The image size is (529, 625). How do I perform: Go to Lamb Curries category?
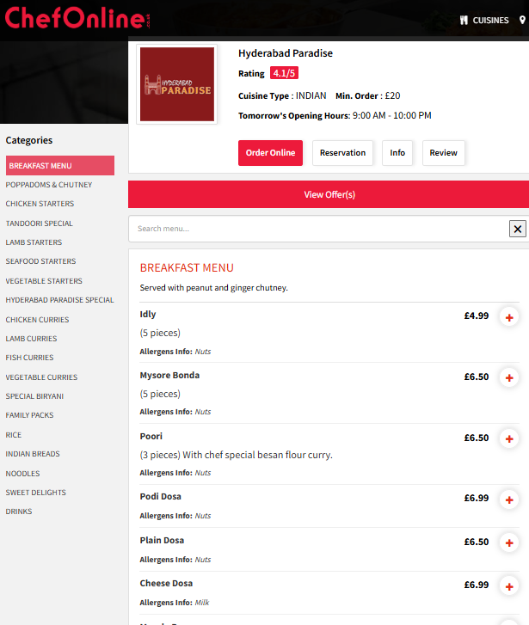point(31,339)
